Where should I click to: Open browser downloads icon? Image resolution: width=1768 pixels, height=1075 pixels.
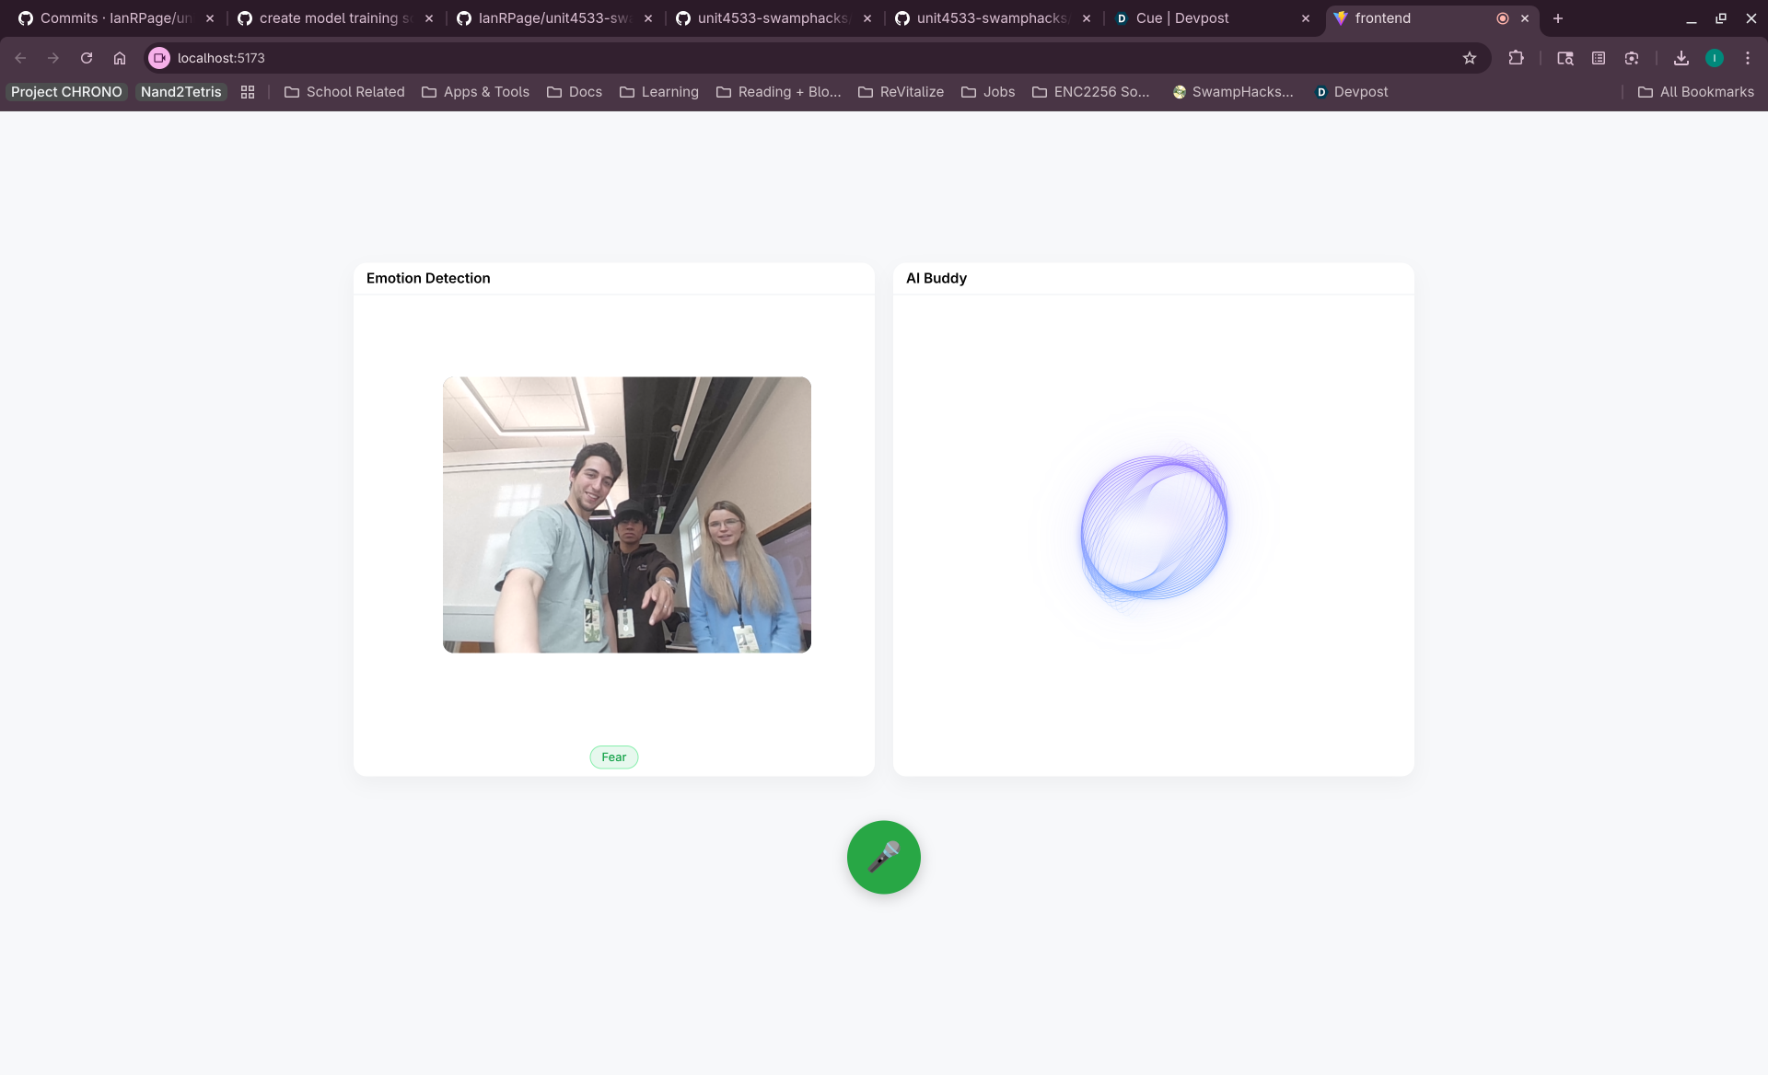point(1681,58)
